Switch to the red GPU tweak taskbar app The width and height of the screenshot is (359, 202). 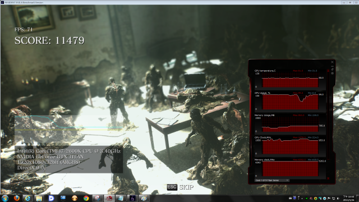point(109,198)
